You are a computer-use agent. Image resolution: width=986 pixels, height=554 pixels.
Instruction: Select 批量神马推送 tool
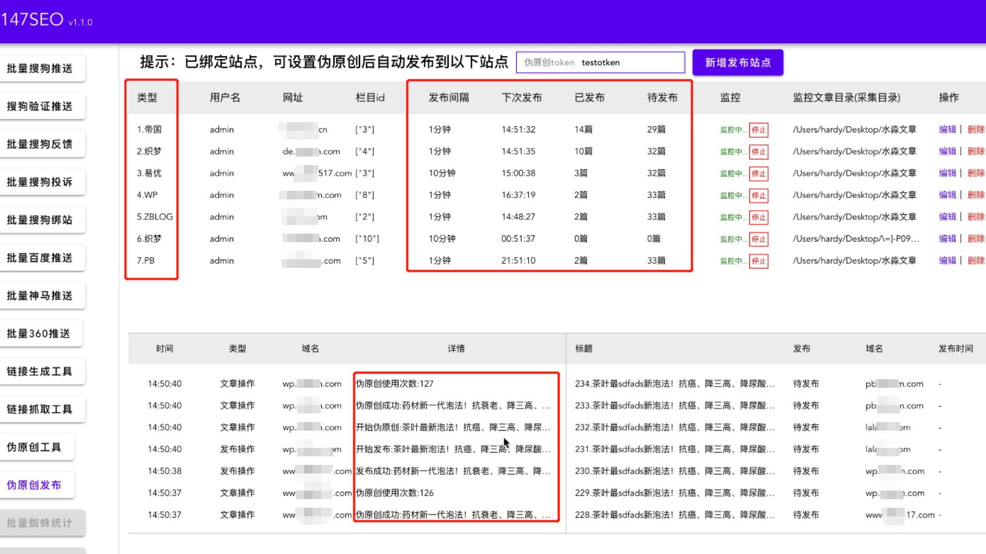pyautogui.click(x=43, y=295)
